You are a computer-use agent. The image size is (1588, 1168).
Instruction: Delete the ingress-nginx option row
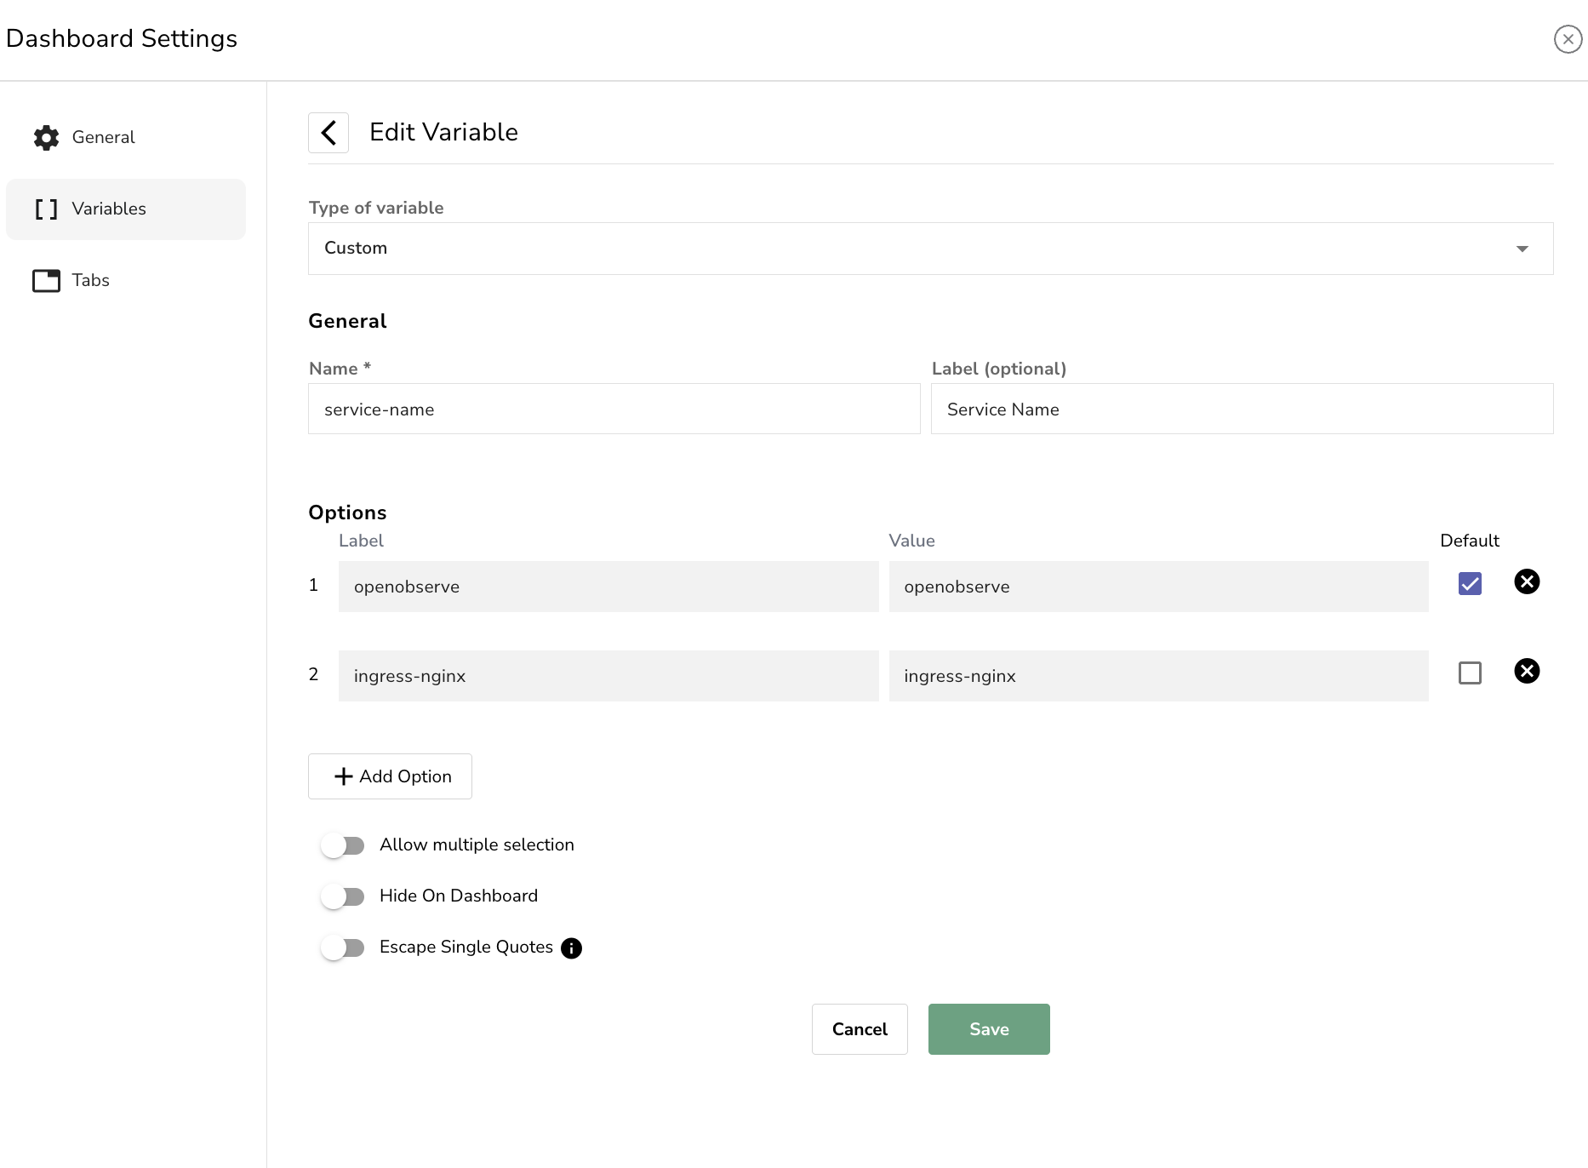[x=1527, y=672]
